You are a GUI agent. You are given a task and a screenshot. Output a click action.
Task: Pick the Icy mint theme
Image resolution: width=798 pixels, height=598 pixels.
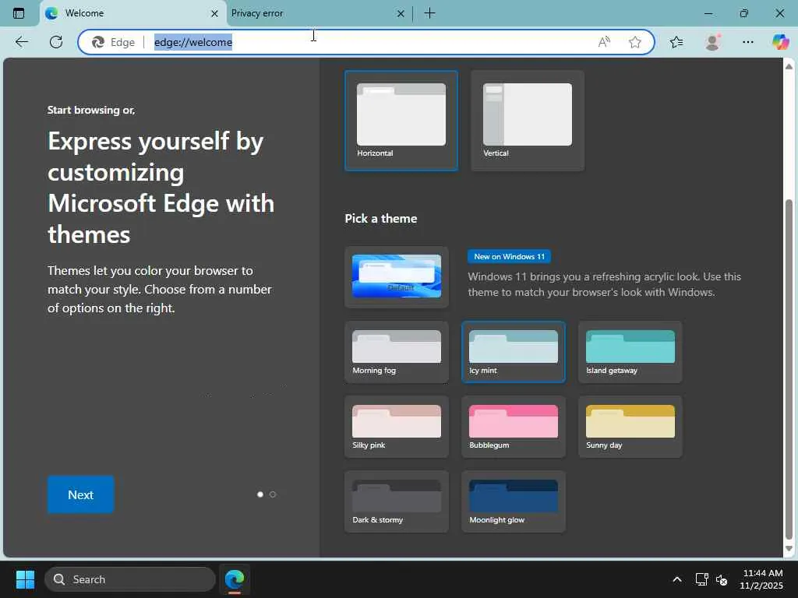[513, 352]
